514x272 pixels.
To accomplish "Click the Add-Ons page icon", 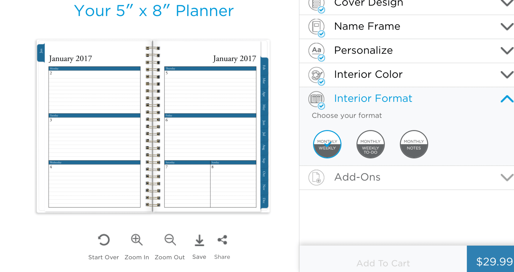I will point(316,178).
